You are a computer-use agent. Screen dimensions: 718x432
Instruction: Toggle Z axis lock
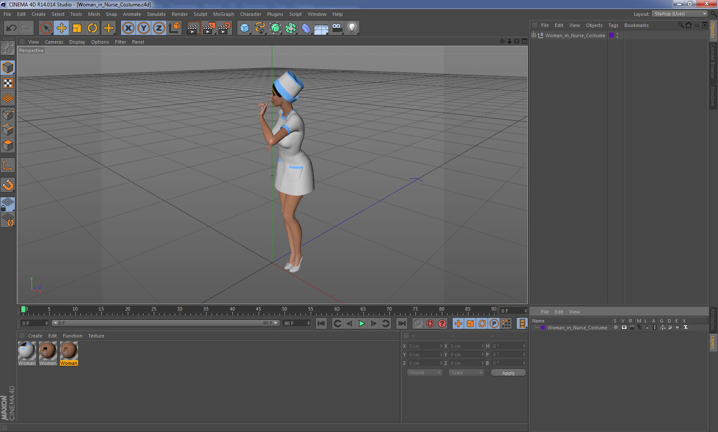pos(159,28)
